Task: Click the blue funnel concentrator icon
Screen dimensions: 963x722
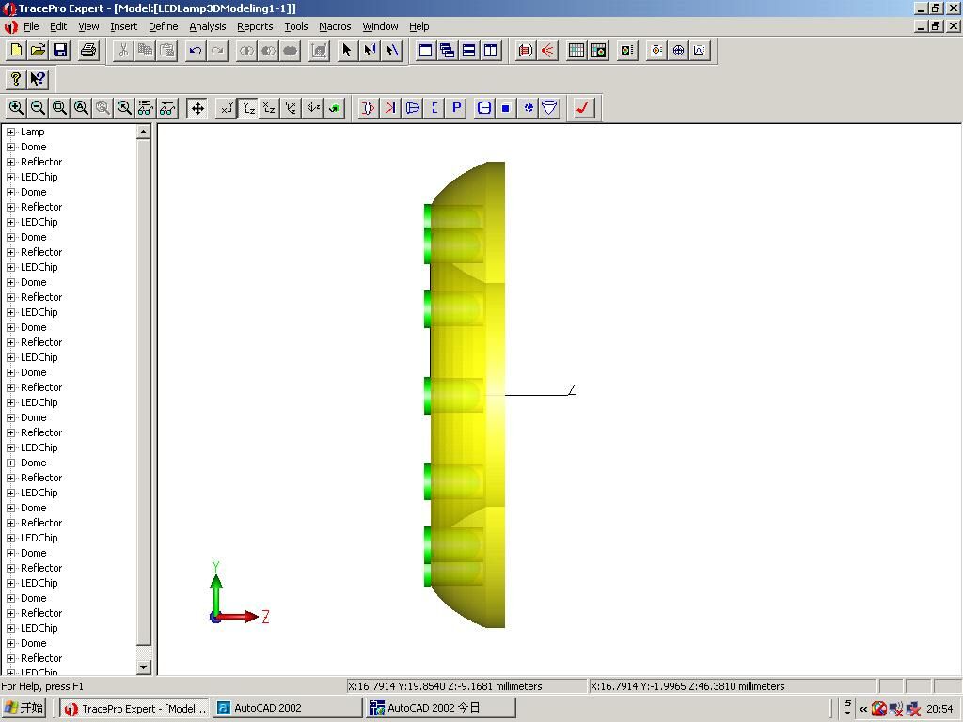Action: point(549,108)
